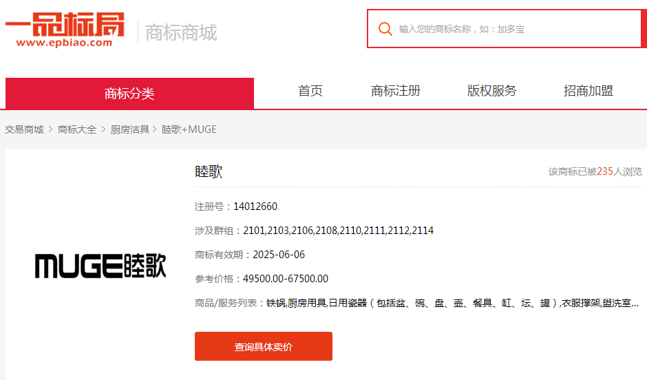This screenshot has height=380, width=647.
Task: Open the 商标注册 menu item
Action: click(396, 91)
